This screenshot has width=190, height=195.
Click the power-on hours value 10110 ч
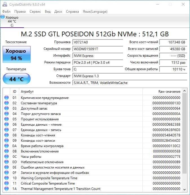pos(173,69)
